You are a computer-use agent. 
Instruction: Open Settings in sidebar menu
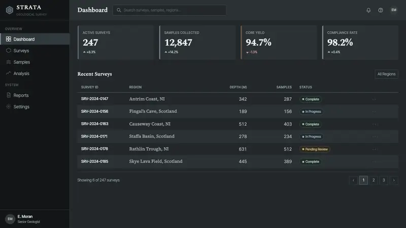pos(35,106)
